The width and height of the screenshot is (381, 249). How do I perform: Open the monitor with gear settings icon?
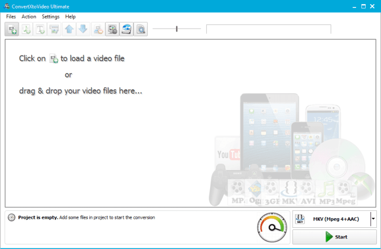[x=112, y=29]
